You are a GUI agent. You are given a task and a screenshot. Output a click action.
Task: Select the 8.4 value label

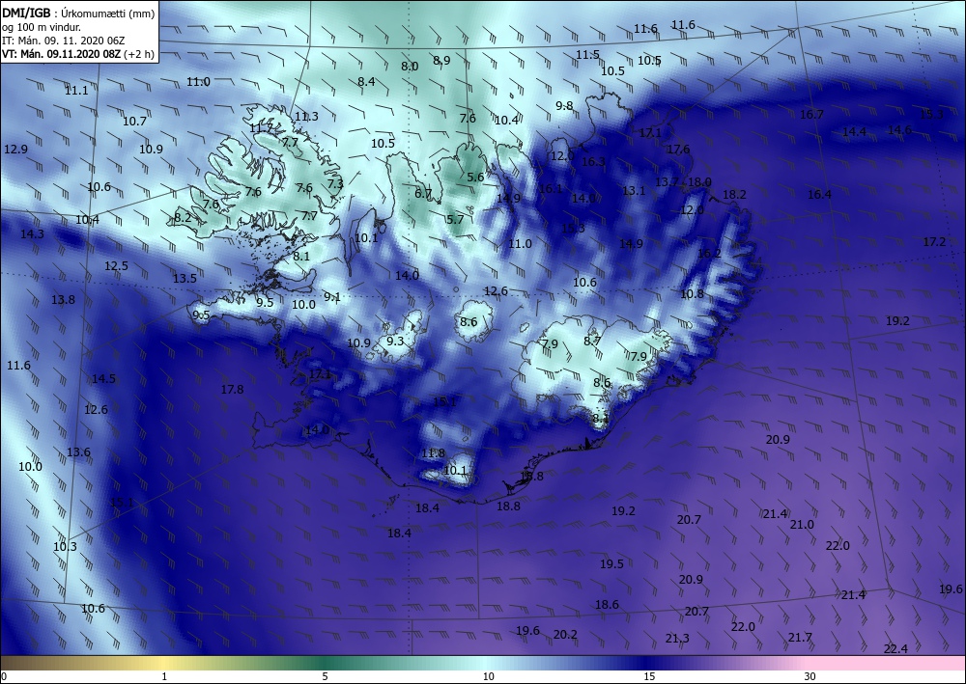(366, 81)
